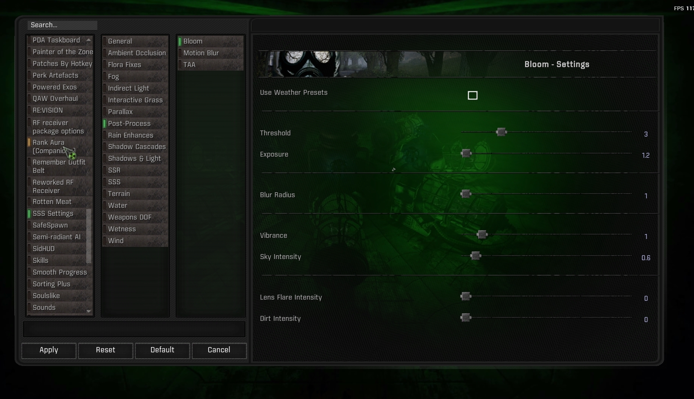Click the Exposure slider knob
The width and height of the screenshot is (694, 399).
466,153
